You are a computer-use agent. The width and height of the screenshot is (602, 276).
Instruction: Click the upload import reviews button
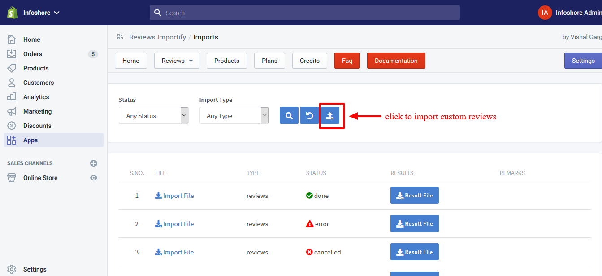click(x=330, y=115)
